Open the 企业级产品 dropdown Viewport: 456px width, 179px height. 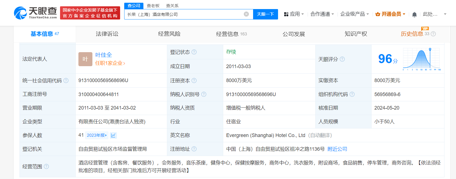tap(354, 14)
